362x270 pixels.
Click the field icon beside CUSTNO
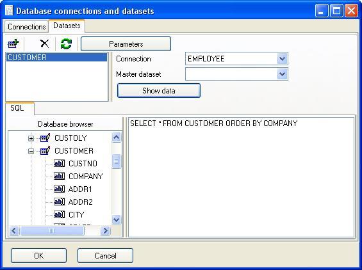click(x=60, y=164)
